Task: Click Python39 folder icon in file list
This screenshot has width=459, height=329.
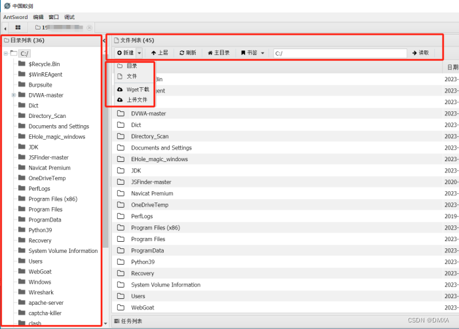Action: pyautogui.click(x=120, y=261)
